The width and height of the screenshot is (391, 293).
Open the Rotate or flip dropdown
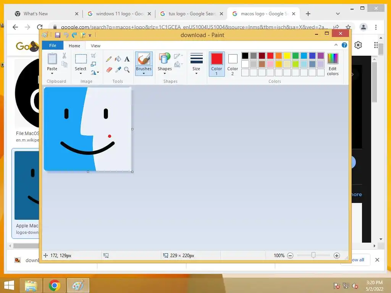[x=95, y=72]
